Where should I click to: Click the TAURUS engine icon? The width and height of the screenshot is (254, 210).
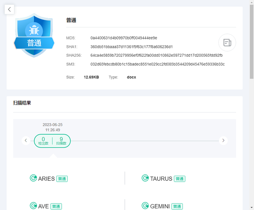[145, 178]
